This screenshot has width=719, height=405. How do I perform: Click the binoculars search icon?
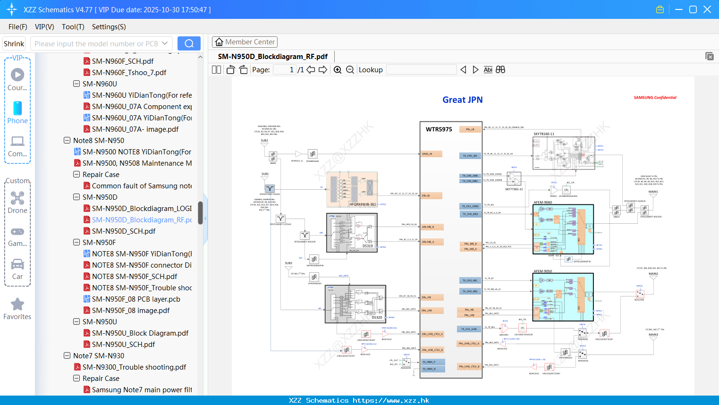[500, 69]
